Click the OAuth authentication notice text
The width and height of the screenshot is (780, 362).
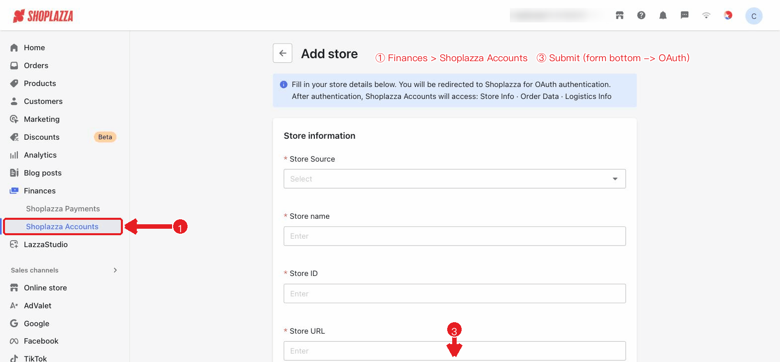(452, 90)
